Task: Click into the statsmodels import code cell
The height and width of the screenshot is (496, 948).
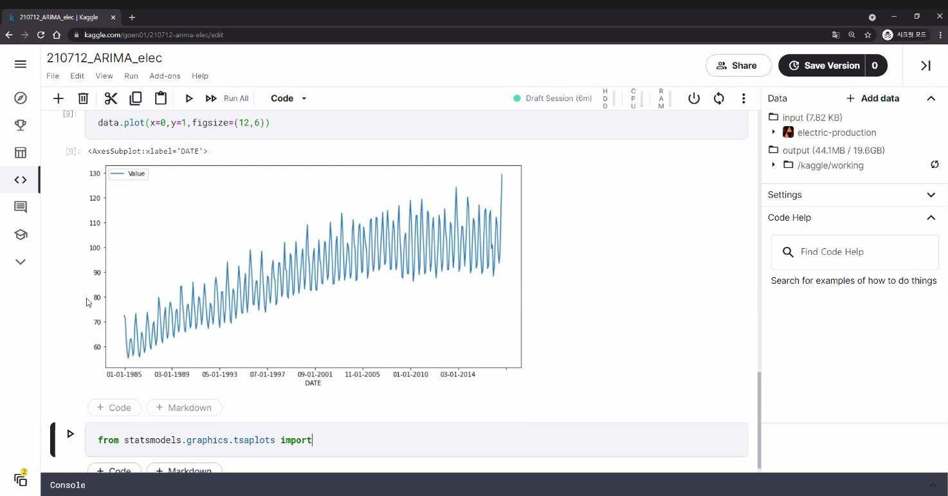Action: pyautogui.click(x=416, y=440)
